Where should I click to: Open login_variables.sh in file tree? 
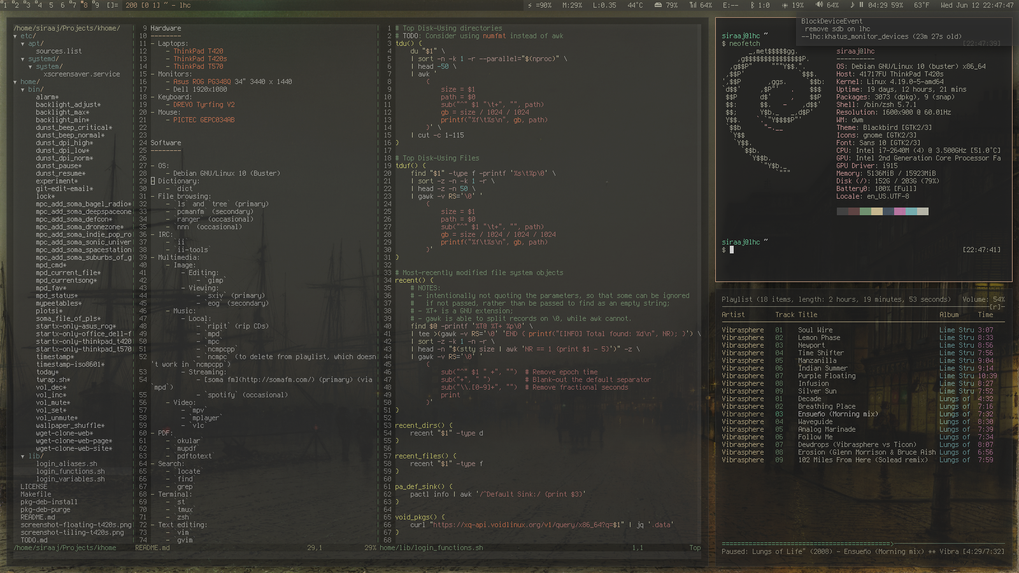coord(70,479)
